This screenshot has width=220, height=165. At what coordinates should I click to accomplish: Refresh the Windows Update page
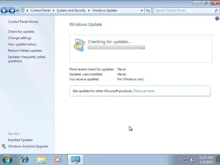148,10
